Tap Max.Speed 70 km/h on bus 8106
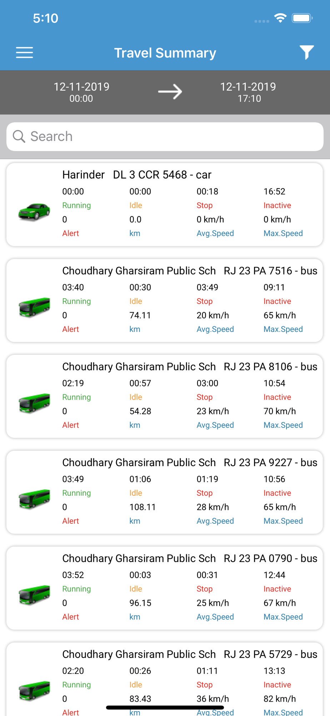Image resolution: width=330 pixels, height=716 pixels. pos(280,411)
